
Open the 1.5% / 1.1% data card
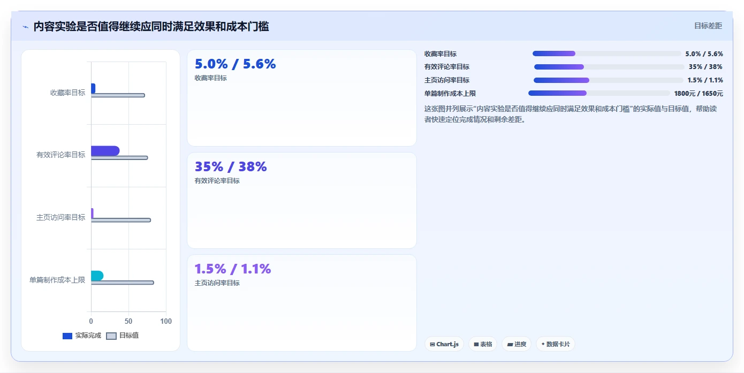click(302, 303)
